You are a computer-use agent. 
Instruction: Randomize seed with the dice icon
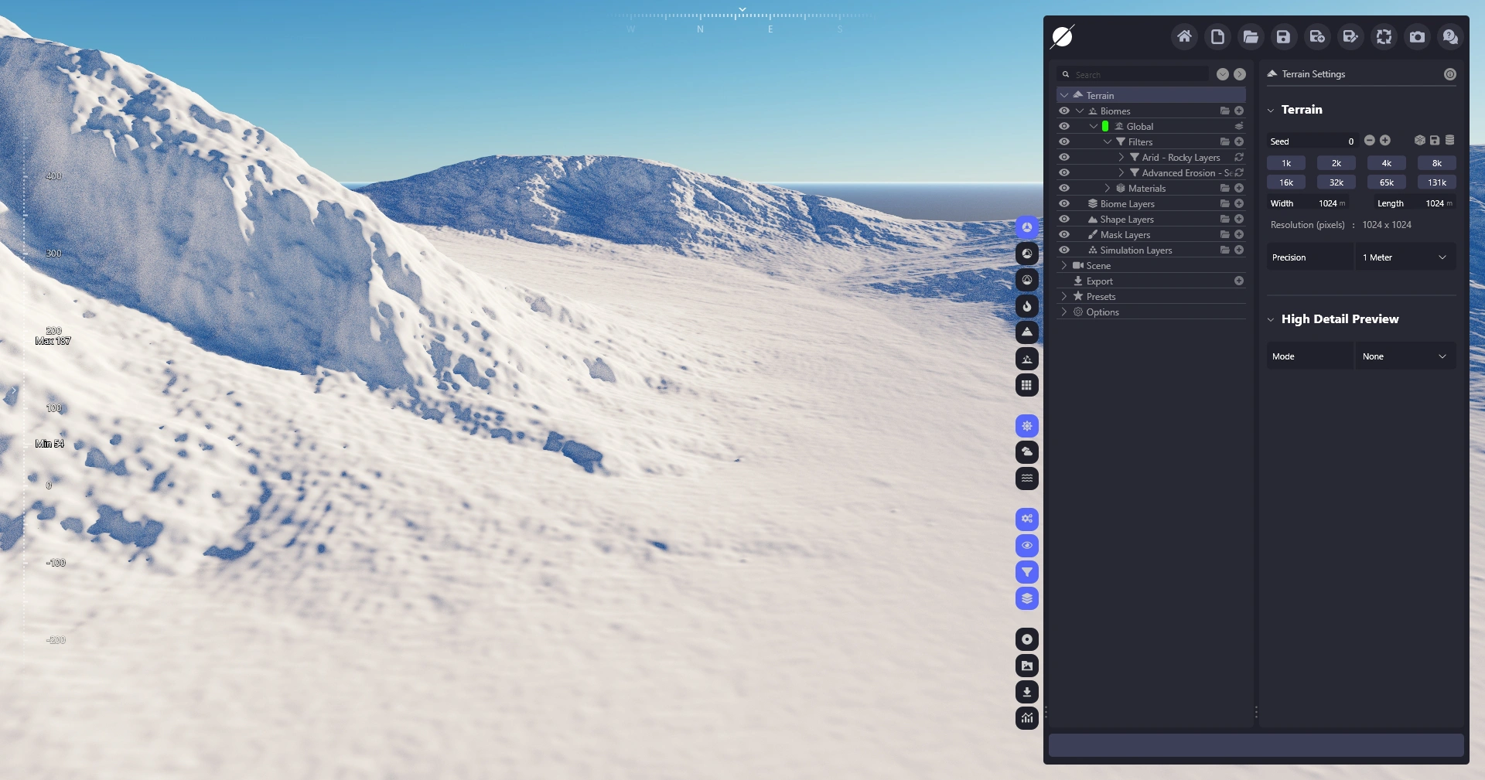point(1419,141)
